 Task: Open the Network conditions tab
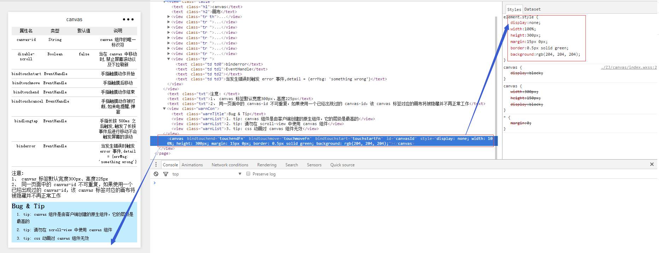(x=230, y=165)
